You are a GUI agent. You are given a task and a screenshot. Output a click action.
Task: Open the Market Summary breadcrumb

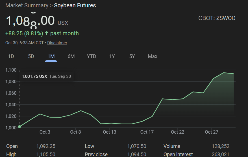(27, 5)
